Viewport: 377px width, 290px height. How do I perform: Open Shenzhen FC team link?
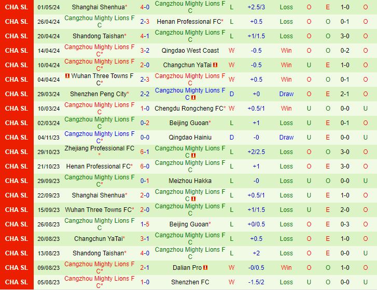[190, 282]
